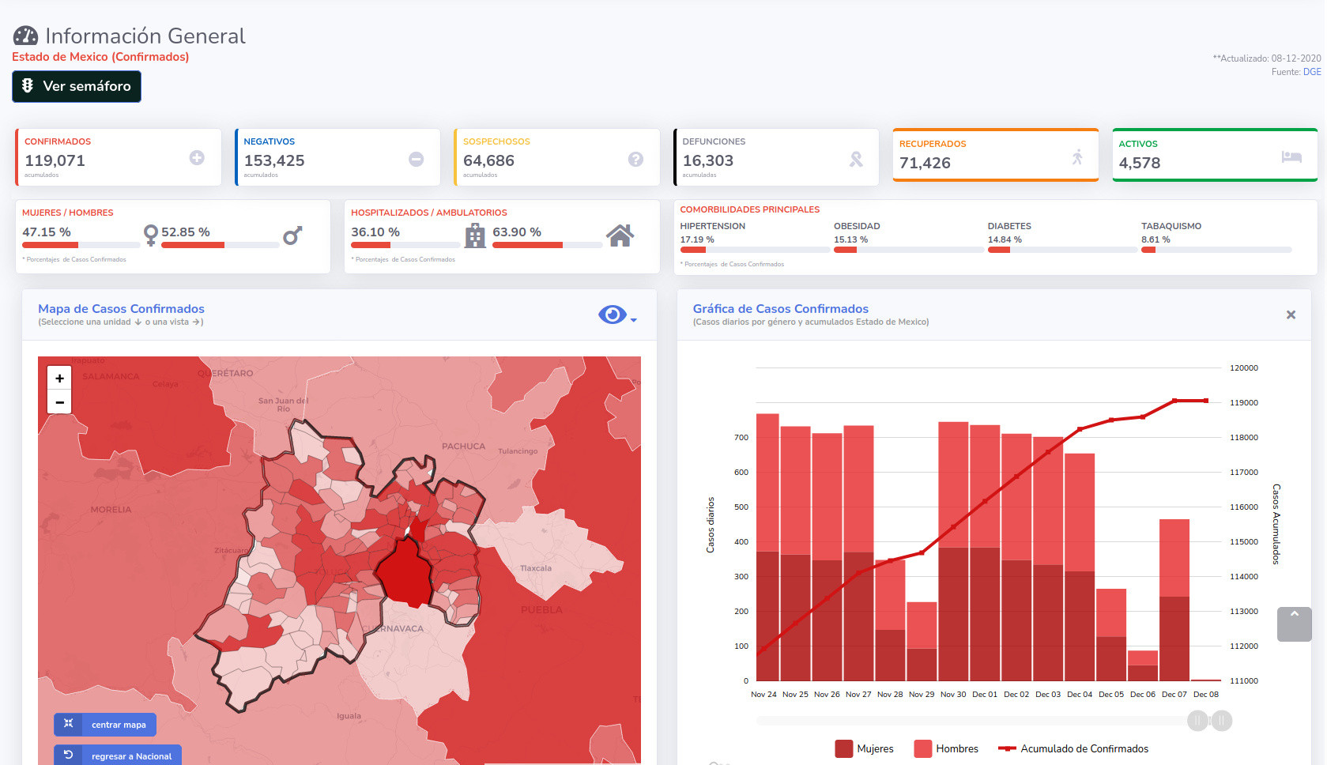This screenshot has height=765, width=1327.
Task: Click the question mark icon in Sospechosos card
Action: (635, 159)
